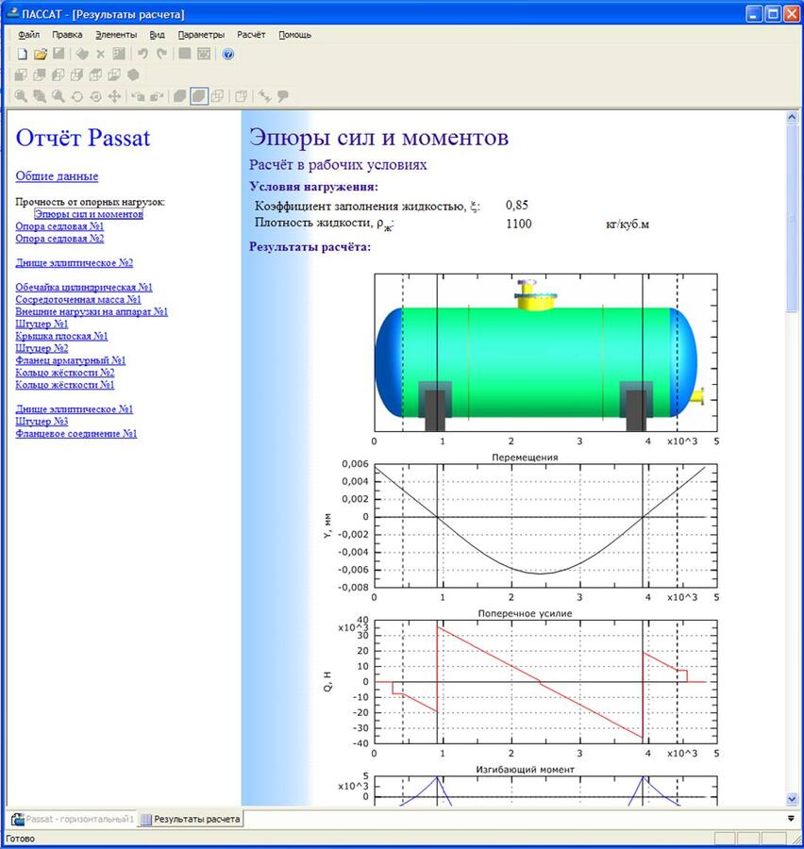Open the Общие данные link
This screenshot has width=804, height=849.
57,176
